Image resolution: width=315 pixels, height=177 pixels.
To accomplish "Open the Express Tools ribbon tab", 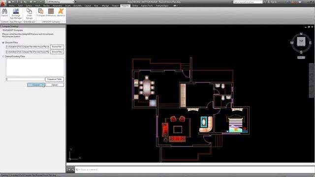I will 147,5.
